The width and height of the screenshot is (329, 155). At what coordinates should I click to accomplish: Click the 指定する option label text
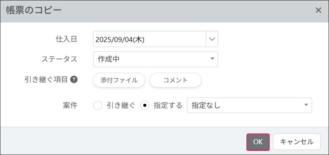click(x=168, y=105)
